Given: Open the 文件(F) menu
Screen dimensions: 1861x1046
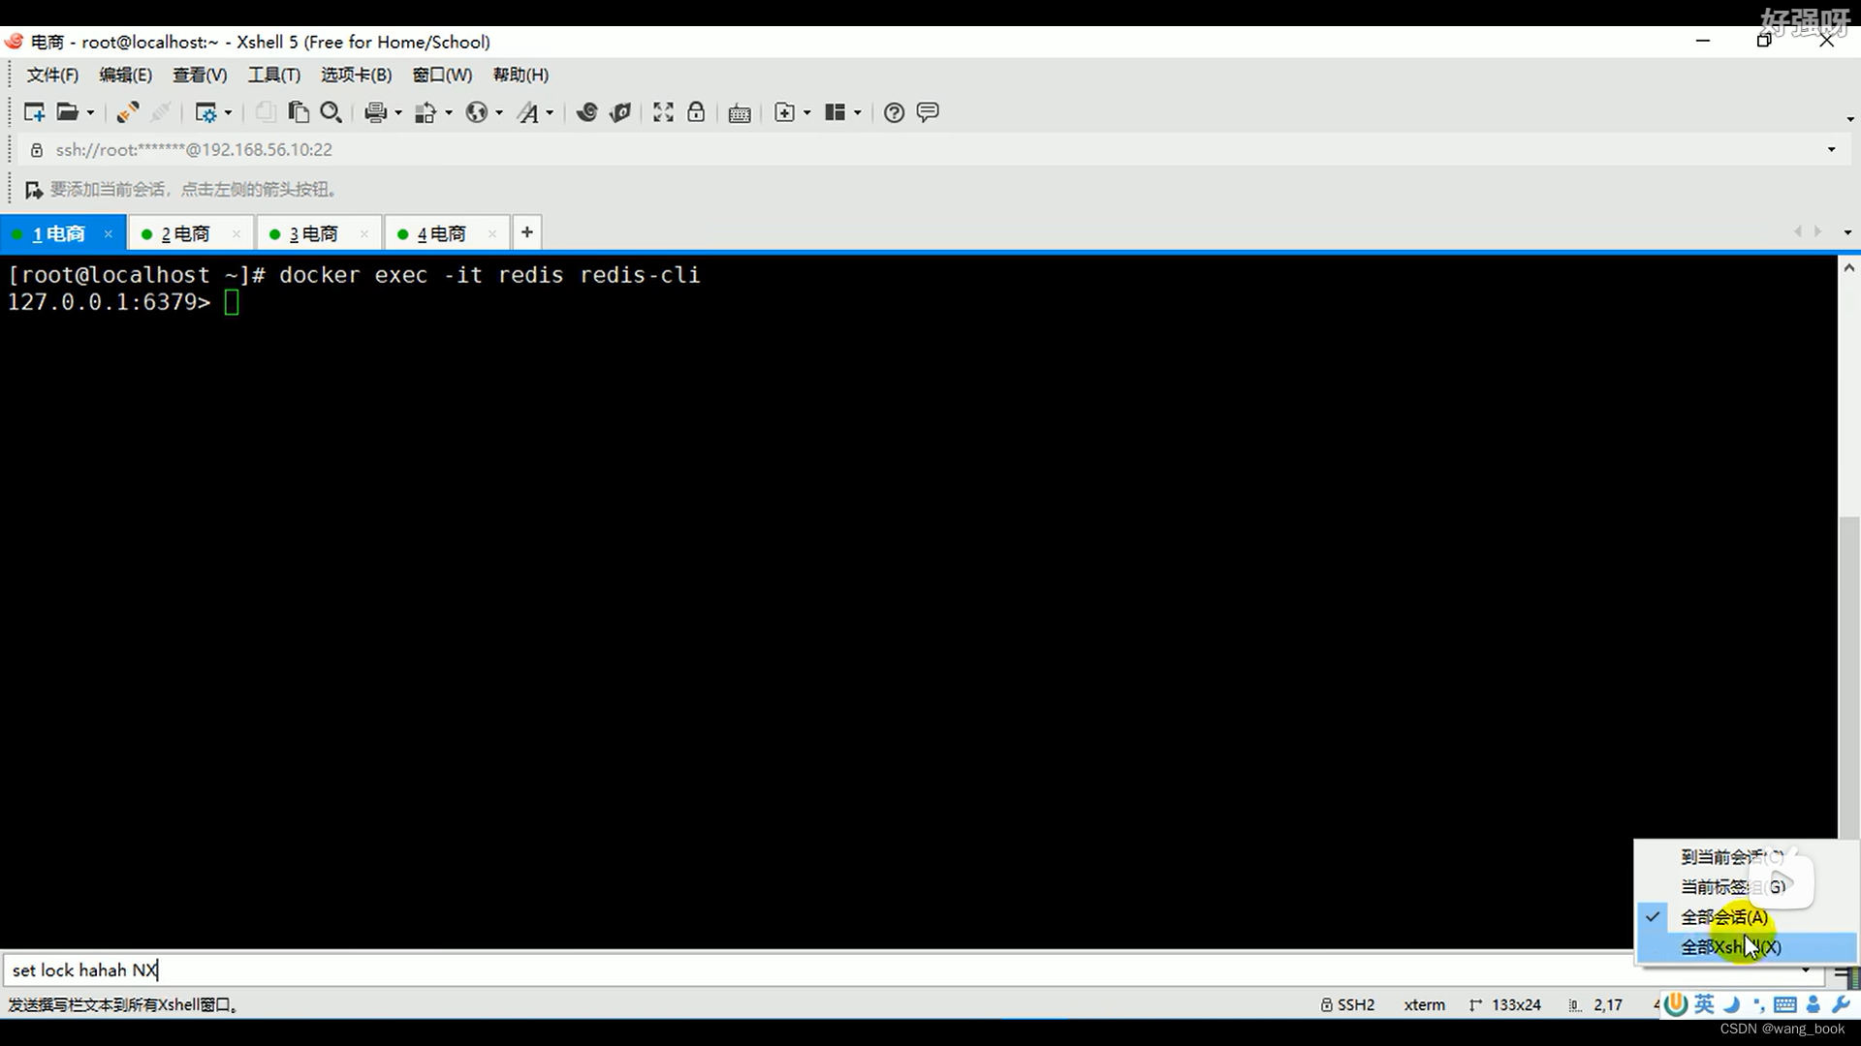Looking at the screenshot, I should (x=52, y=75).
